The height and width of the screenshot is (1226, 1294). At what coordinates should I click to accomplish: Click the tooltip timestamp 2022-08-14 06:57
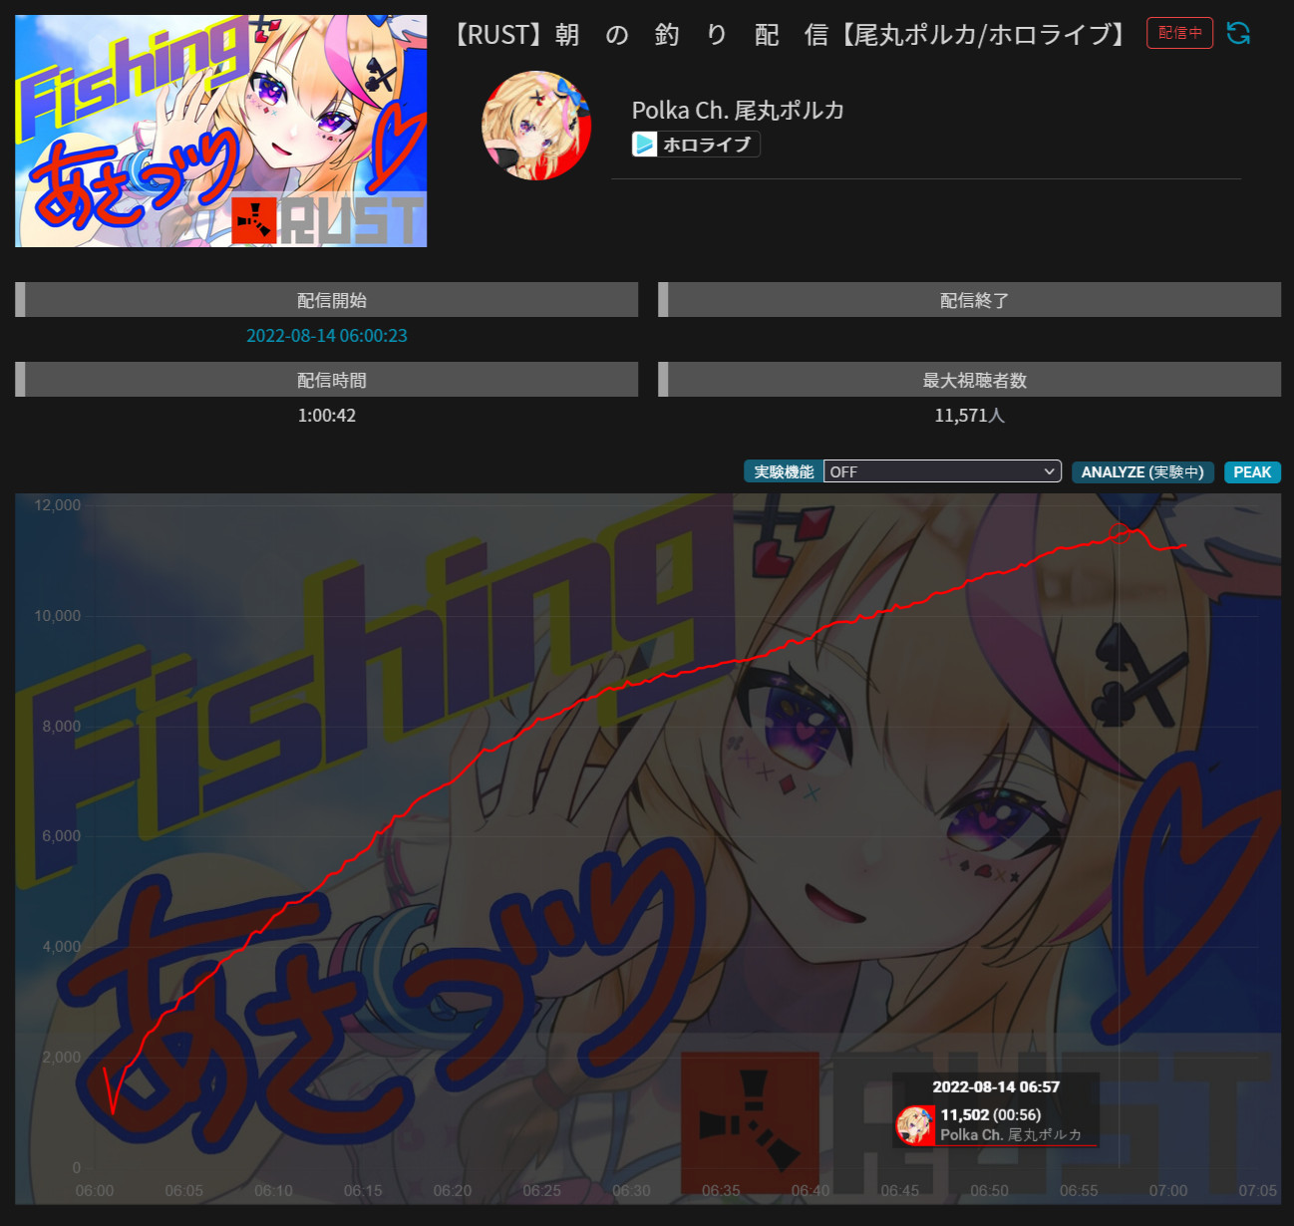tap(996, 1086)
